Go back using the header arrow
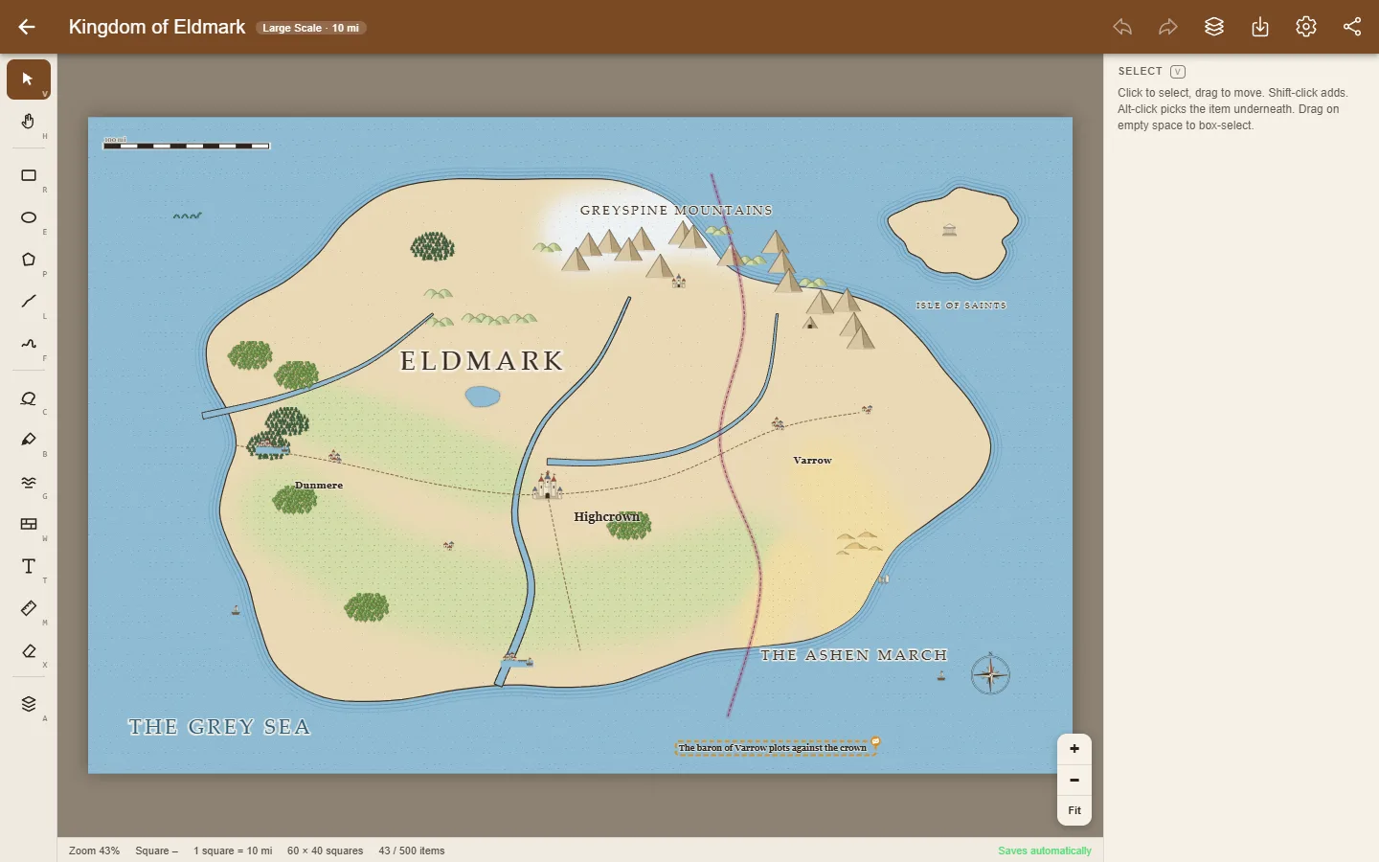Image resolution: width=1379 pixels, height=862 pixels. click(x=27, y=27)
